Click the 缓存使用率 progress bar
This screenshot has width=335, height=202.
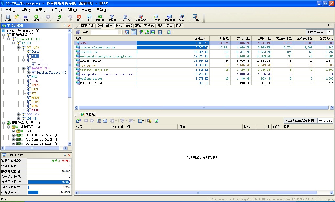[33, 192]
